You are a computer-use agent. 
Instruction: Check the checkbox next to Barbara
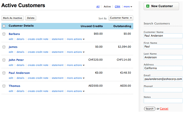4,34
